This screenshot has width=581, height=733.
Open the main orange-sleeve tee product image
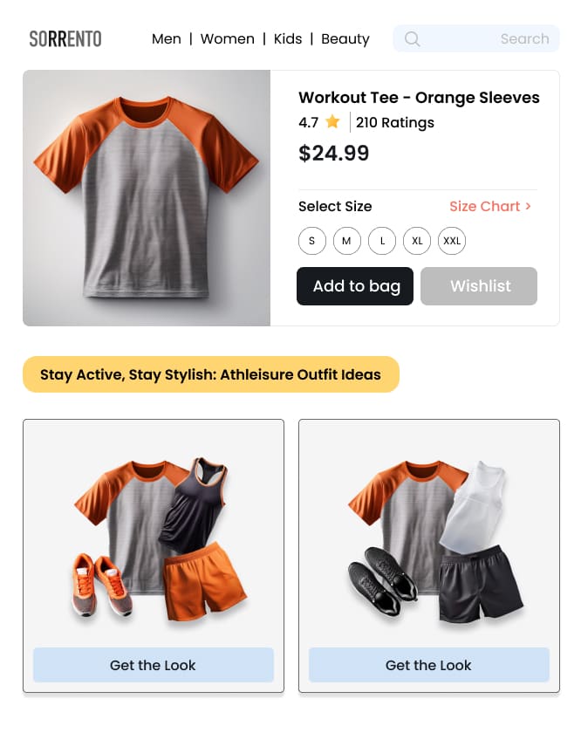pyautogui.click(x=147, y=198)
